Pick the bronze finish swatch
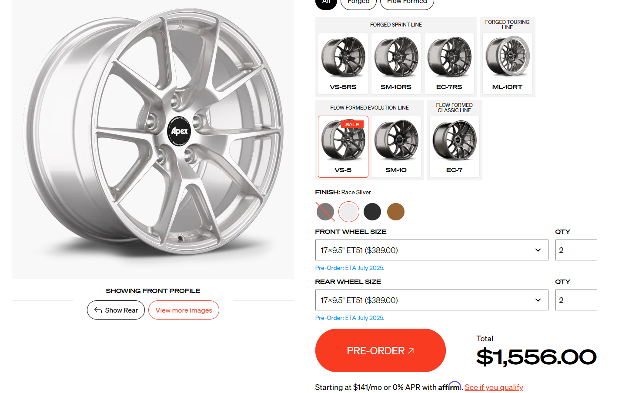 [396, 212]
